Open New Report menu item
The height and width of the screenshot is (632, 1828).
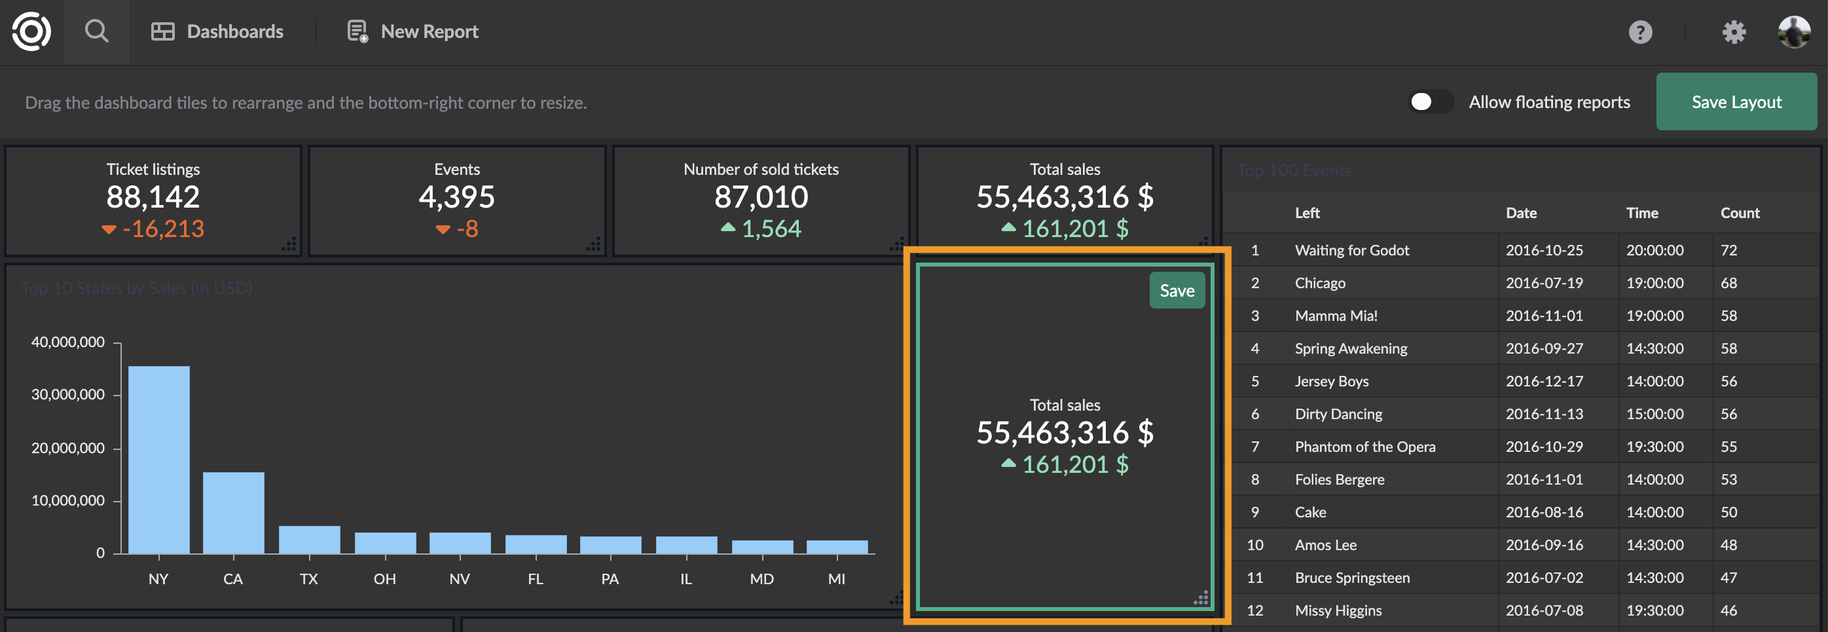(412, 32)
